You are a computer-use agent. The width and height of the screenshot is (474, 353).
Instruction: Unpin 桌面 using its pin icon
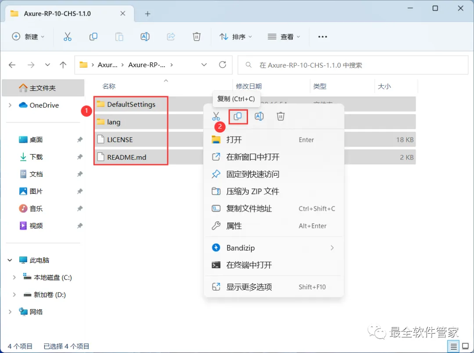tap(80, 140)
